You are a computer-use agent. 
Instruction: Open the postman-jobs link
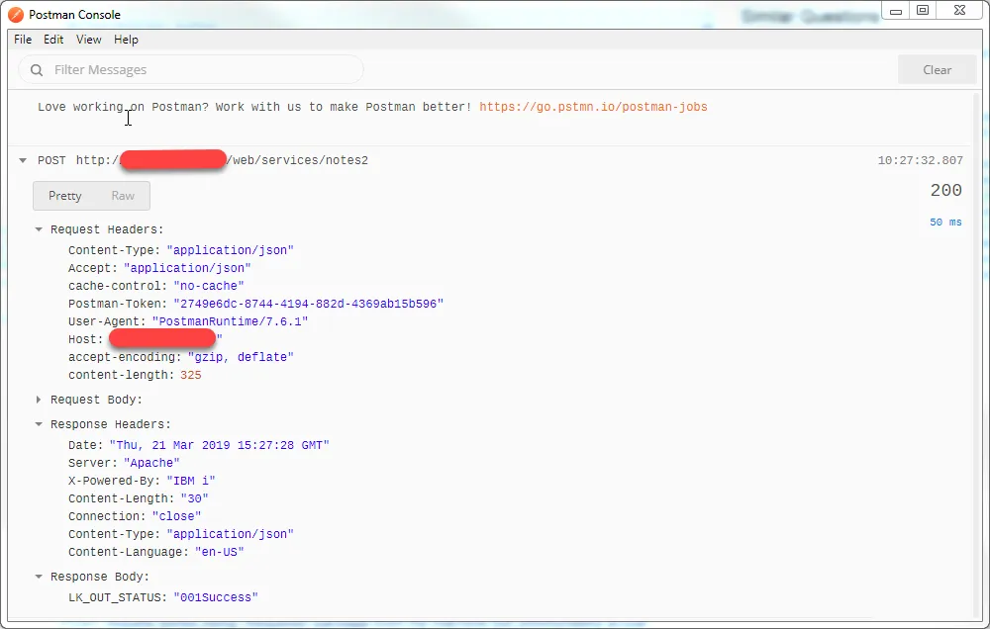[593, 107]
